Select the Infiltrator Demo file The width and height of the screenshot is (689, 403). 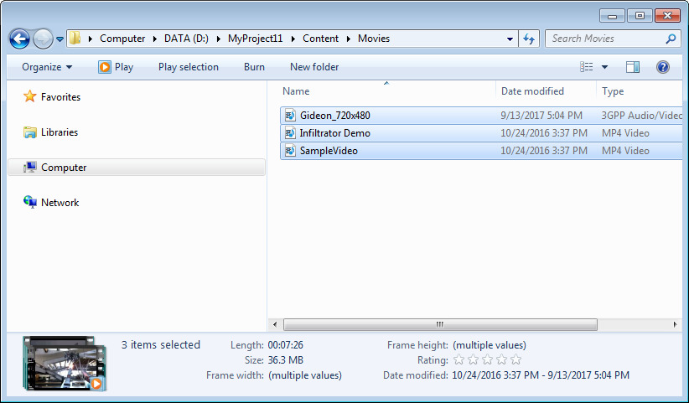(x=334, y=133)
